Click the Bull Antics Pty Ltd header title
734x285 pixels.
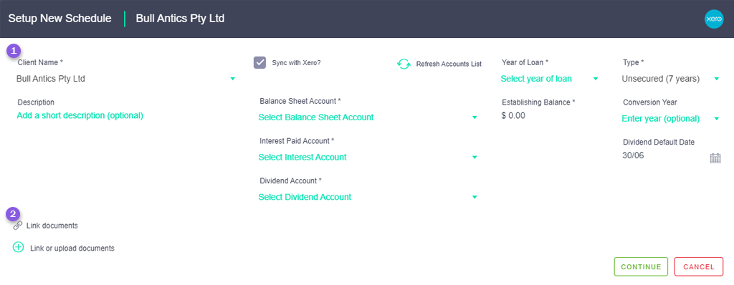(180, 19)
